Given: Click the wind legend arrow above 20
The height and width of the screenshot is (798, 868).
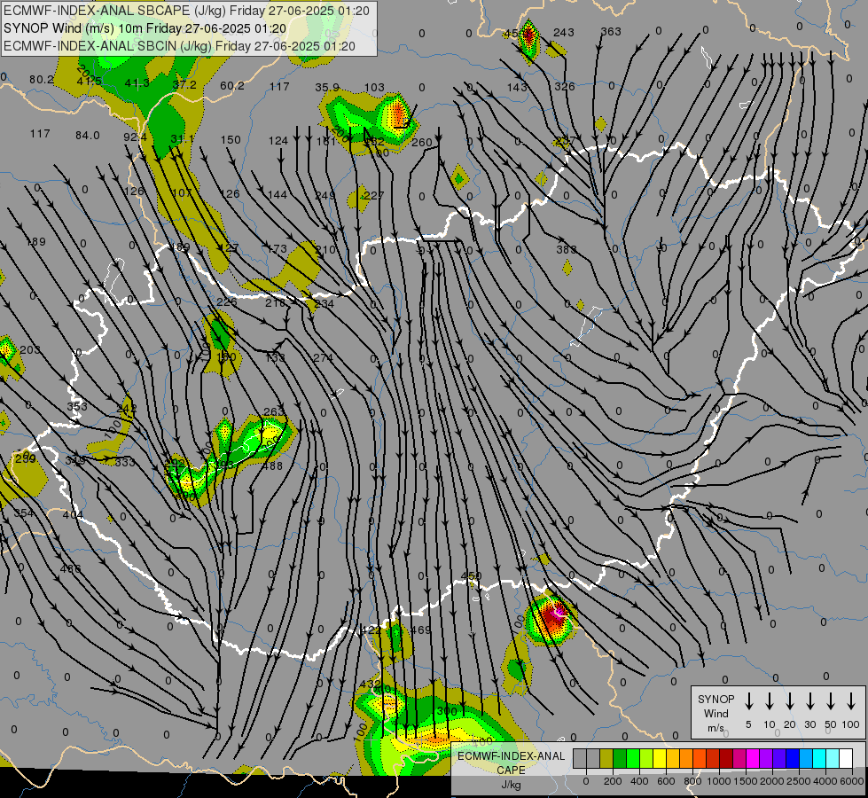Looking at the screenshot, I should pos(790,701).
